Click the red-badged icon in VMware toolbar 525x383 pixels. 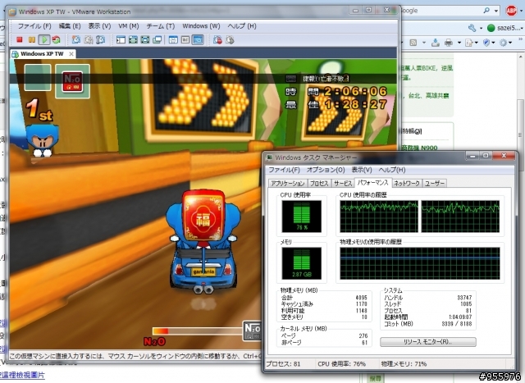tap(217, 40)
